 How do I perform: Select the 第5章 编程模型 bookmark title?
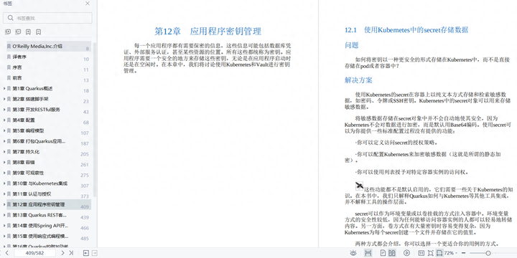point(28,130)
